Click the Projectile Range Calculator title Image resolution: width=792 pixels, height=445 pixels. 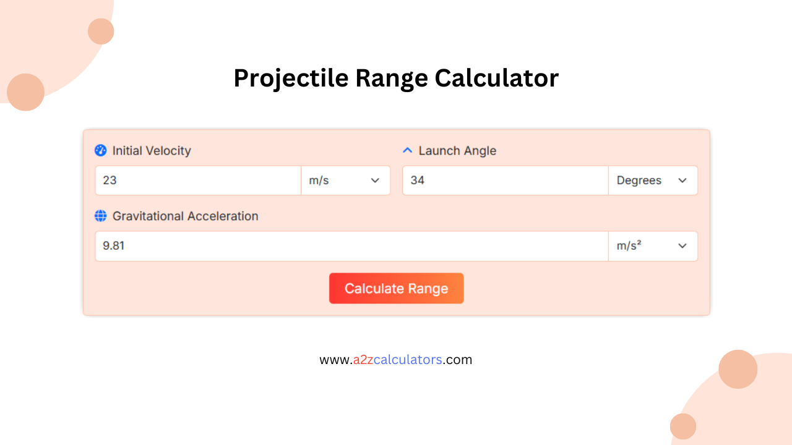pos(396,78)
